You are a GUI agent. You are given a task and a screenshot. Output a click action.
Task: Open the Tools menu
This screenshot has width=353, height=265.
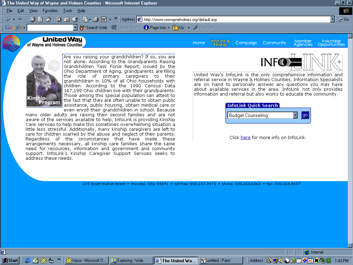point(68,11)
